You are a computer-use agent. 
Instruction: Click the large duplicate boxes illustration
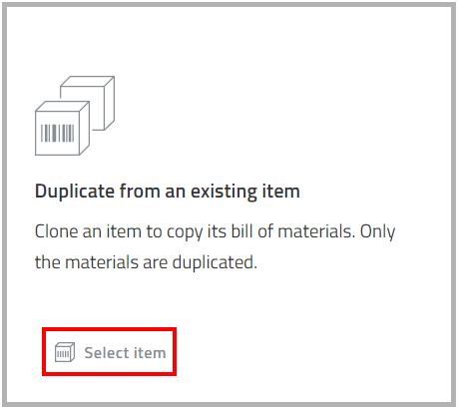click(75, 116)
